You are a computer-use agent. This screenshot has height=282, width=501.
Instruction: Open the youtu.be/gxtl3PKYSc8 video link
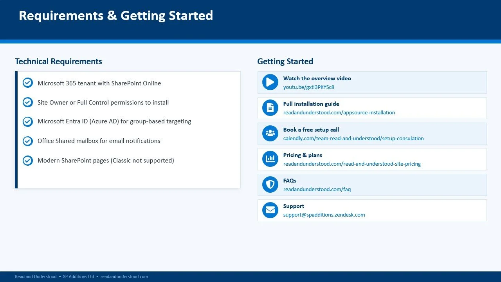click(309, 87)
